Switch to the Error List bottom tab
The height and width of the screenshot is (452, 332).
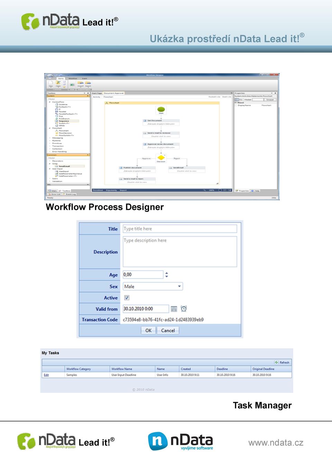[x=54, y=194]
